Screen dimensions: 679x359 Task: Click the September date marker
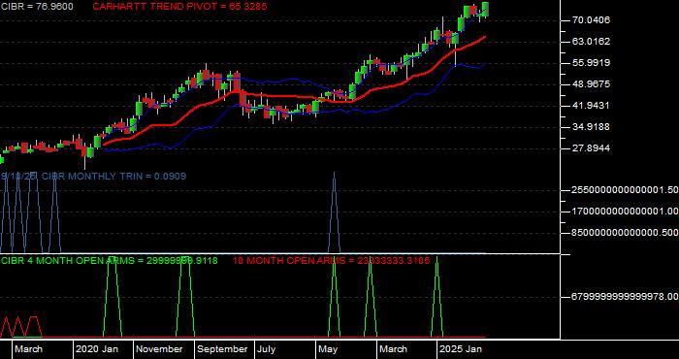click(x=222, y=349)
